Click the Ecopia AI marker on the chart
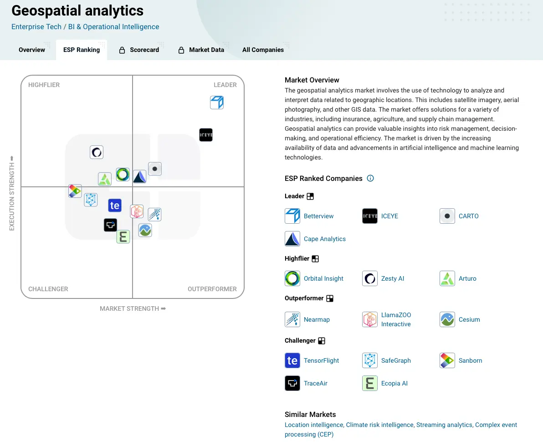 (x=123, y=237)
